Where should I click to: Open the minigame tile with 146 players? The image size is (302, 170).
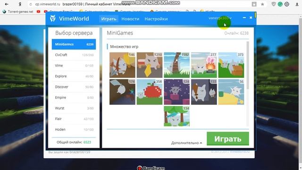point(122,65)
